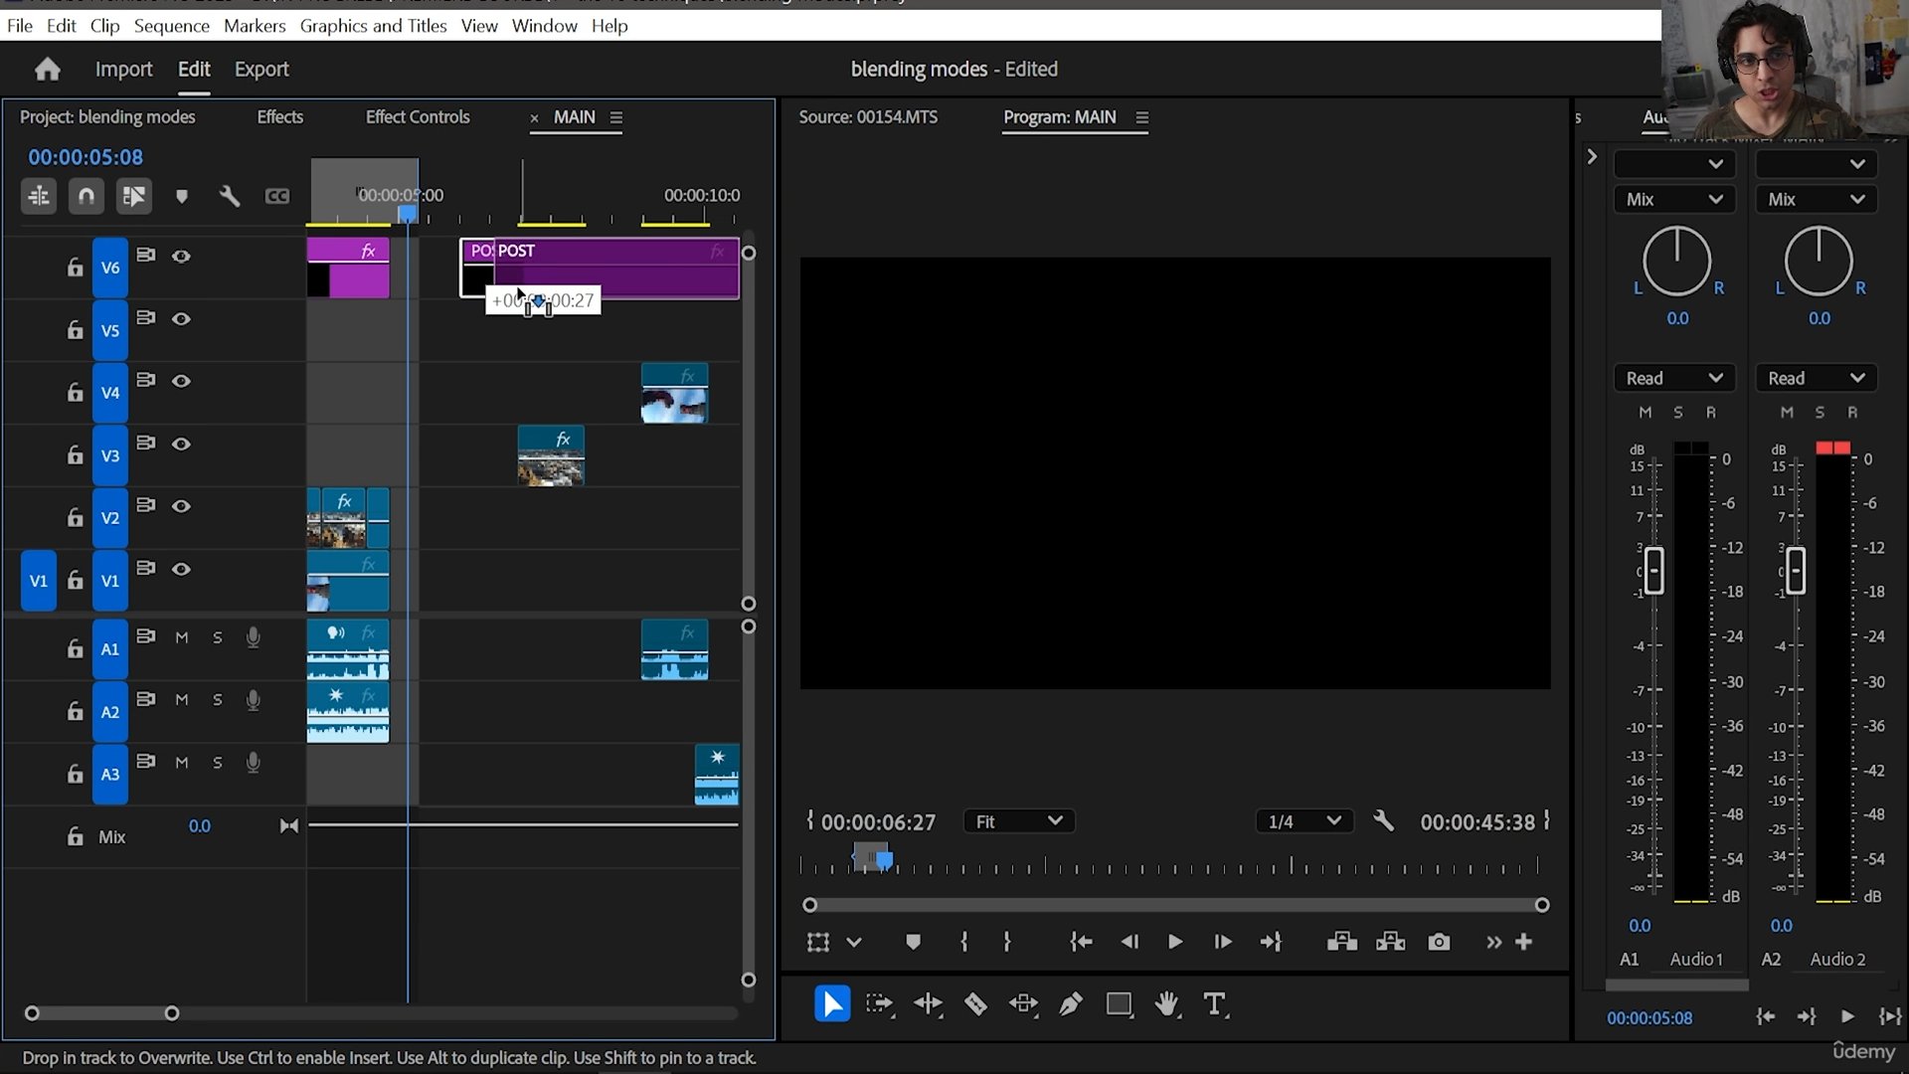Open Audio 1 Read automation dropdown
Viewport: 1909px width, 1074px height.
pos(1673,378)
